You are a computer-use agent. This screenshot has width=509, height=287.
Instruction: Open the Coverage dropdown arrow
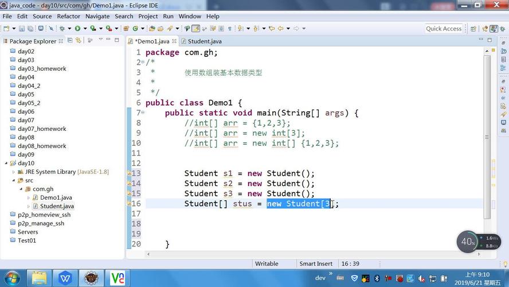click(101, 29)
